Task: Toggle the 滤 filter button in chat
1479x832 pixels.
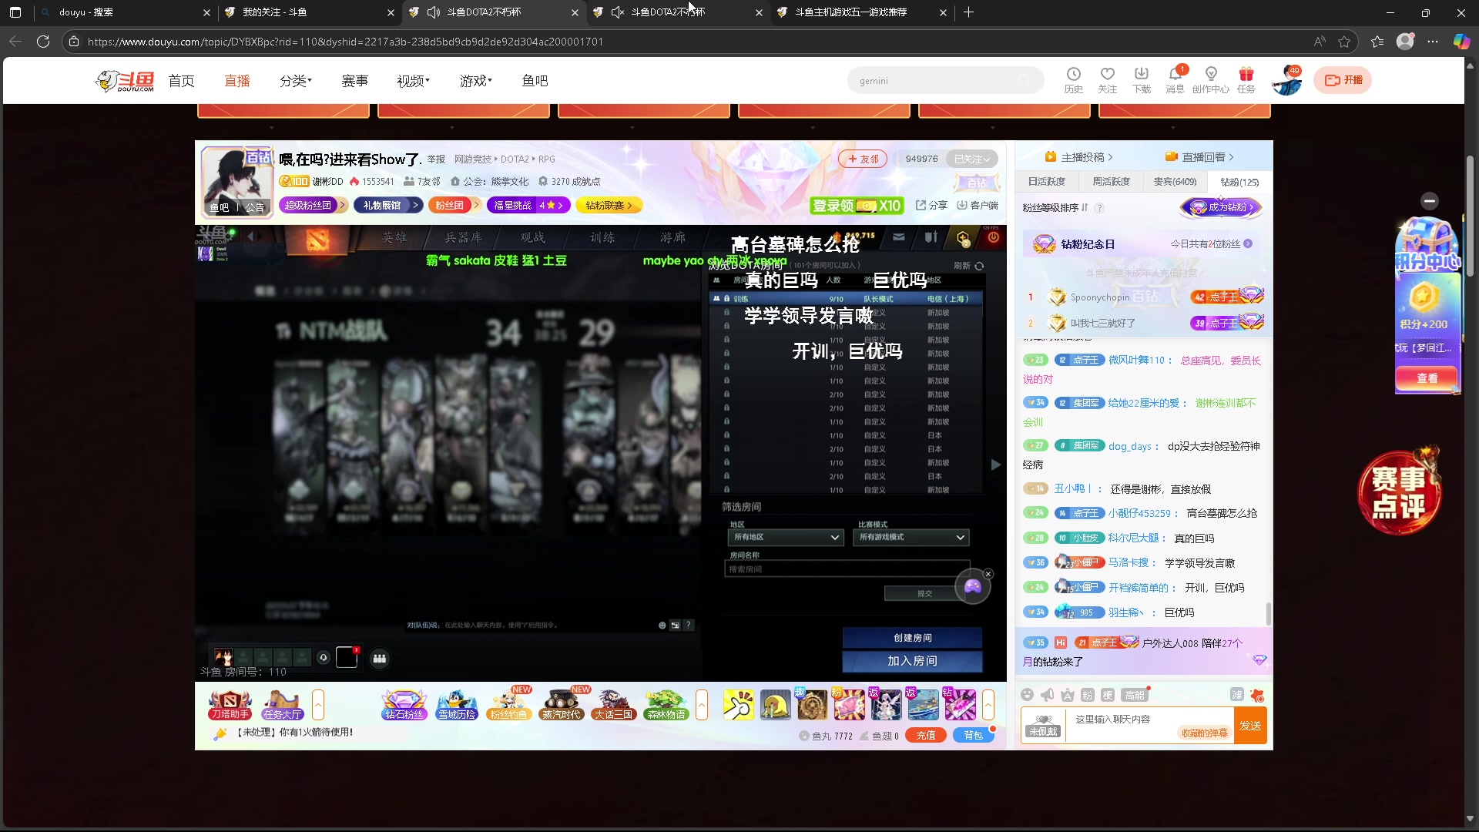Action: coord(1236,695)
